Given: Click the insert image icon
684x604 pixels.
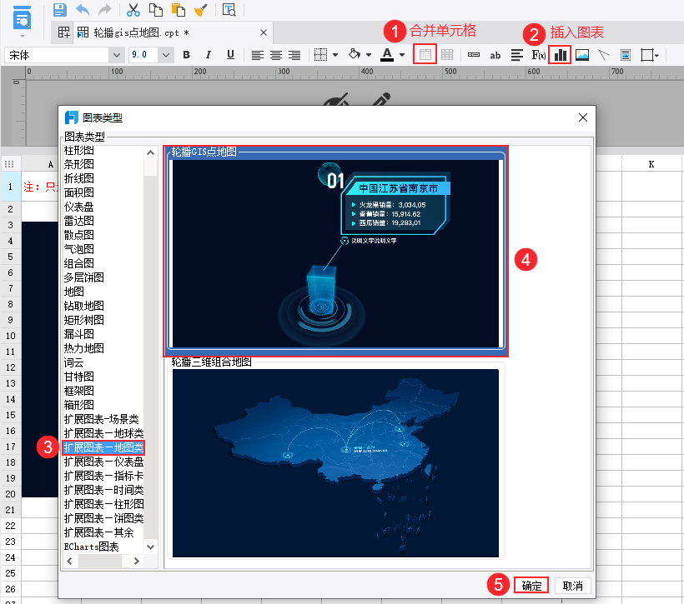Looking at the screenshot, I should point(582,55).
